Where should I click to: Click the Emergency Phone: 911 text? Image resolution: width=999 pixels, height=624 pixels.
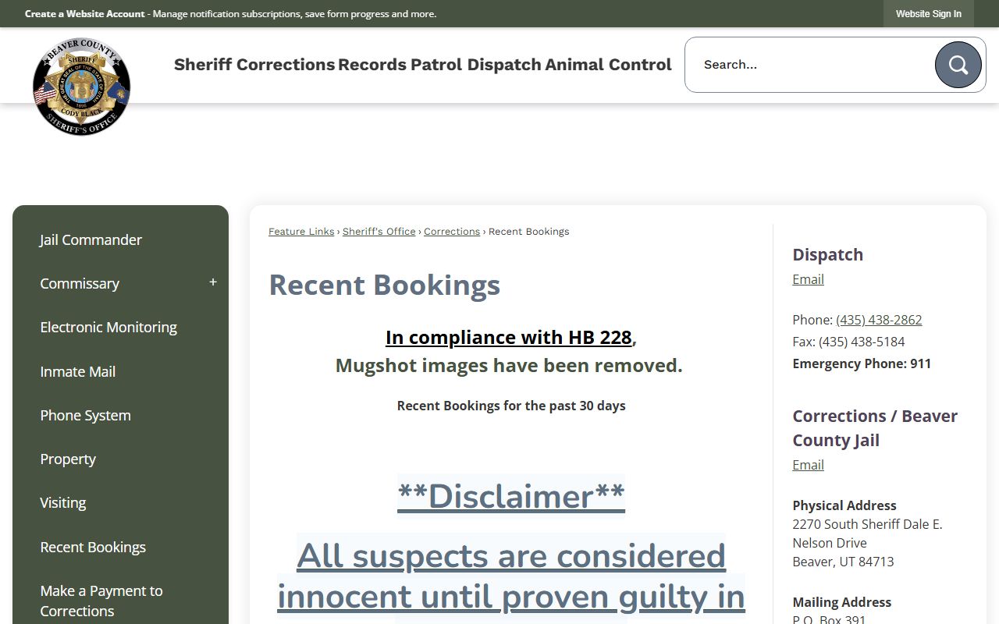tap(862, 363)
